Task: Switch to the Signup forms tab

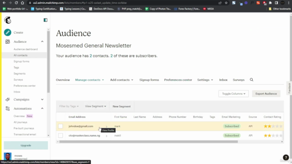Action: click(149, 80)
